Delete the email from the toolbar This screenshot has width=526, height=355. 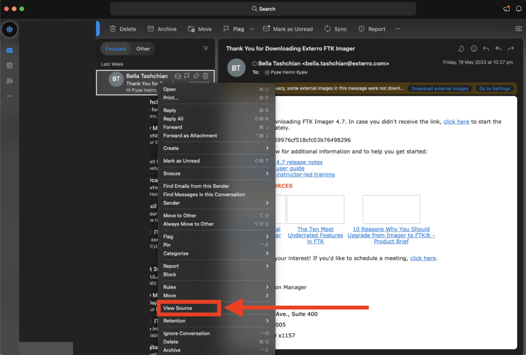tap(123, 29)
